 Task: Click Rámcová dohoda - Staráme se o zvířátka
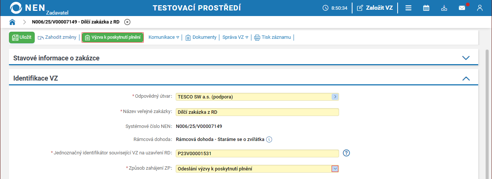[x=220, y=139]
